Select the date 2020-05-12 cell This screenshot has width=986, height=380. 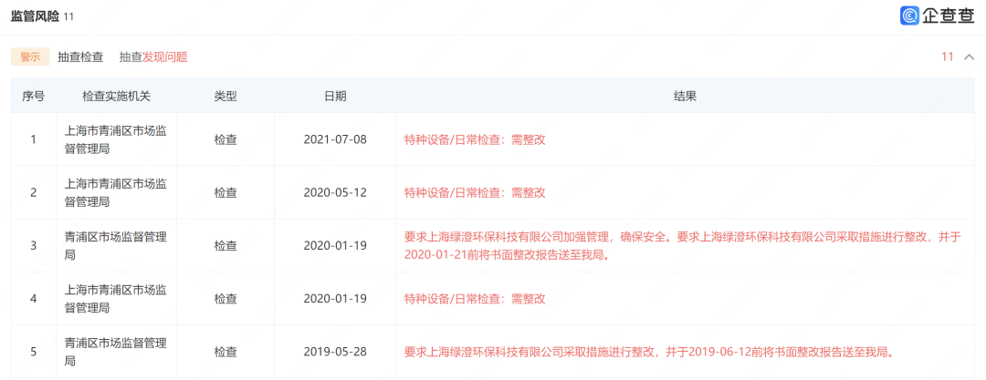pos(335,192)
